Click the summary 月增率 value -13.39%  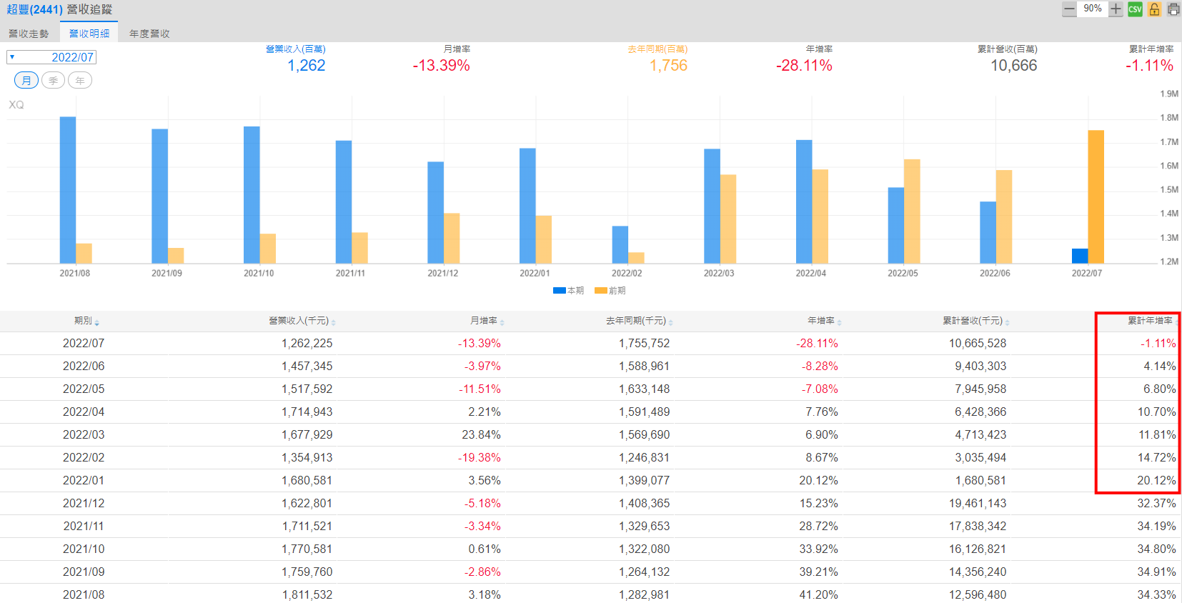[x=441, y=66]
